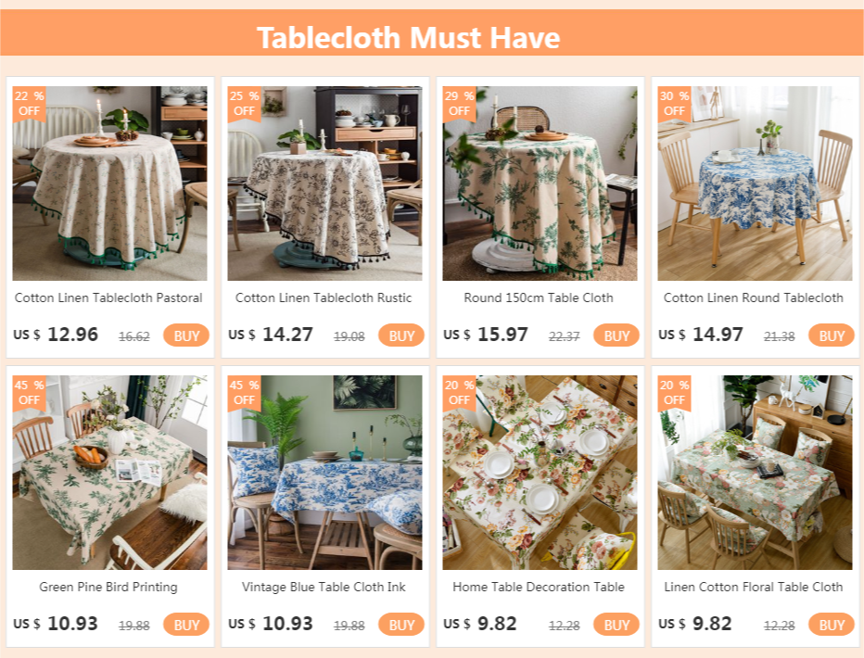Click BUY button for Round 150cm Table Cloth
This screenshot has width=864, height=658.
pyautogui.click(x=616, y=335)
